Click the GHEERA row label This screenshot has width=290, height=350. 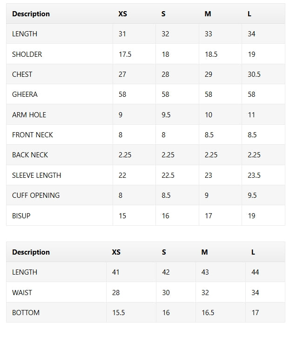point(25,94)
